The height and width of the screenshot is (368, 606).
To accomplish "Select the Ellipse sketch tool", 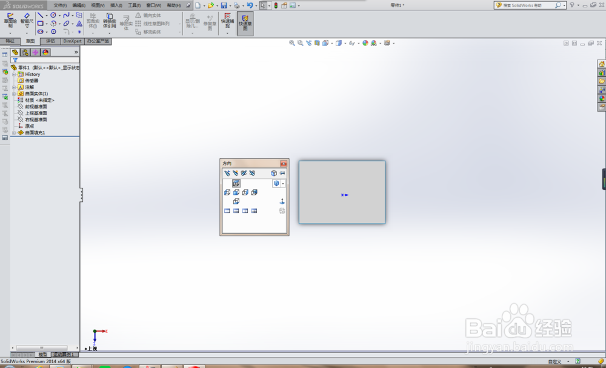I will tap(66, 23).
